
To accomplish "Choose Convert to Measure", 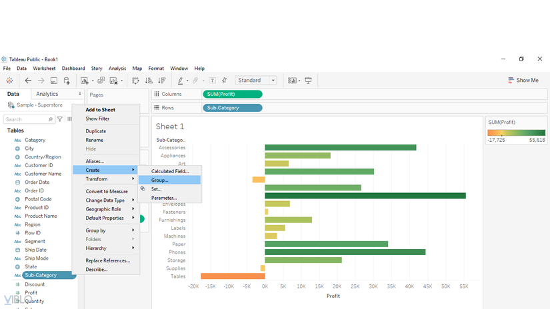I will (x=106, y=191).
